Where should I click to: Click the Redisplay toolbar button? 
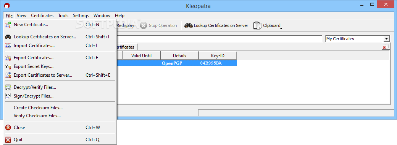coord(126,25)
